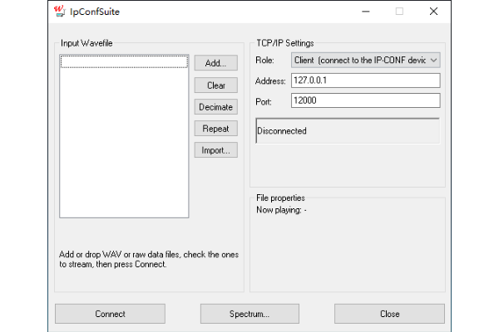The image size is (499, 332).
Task: Click the Close button at bottom
Action: click(x=389, y=314)
